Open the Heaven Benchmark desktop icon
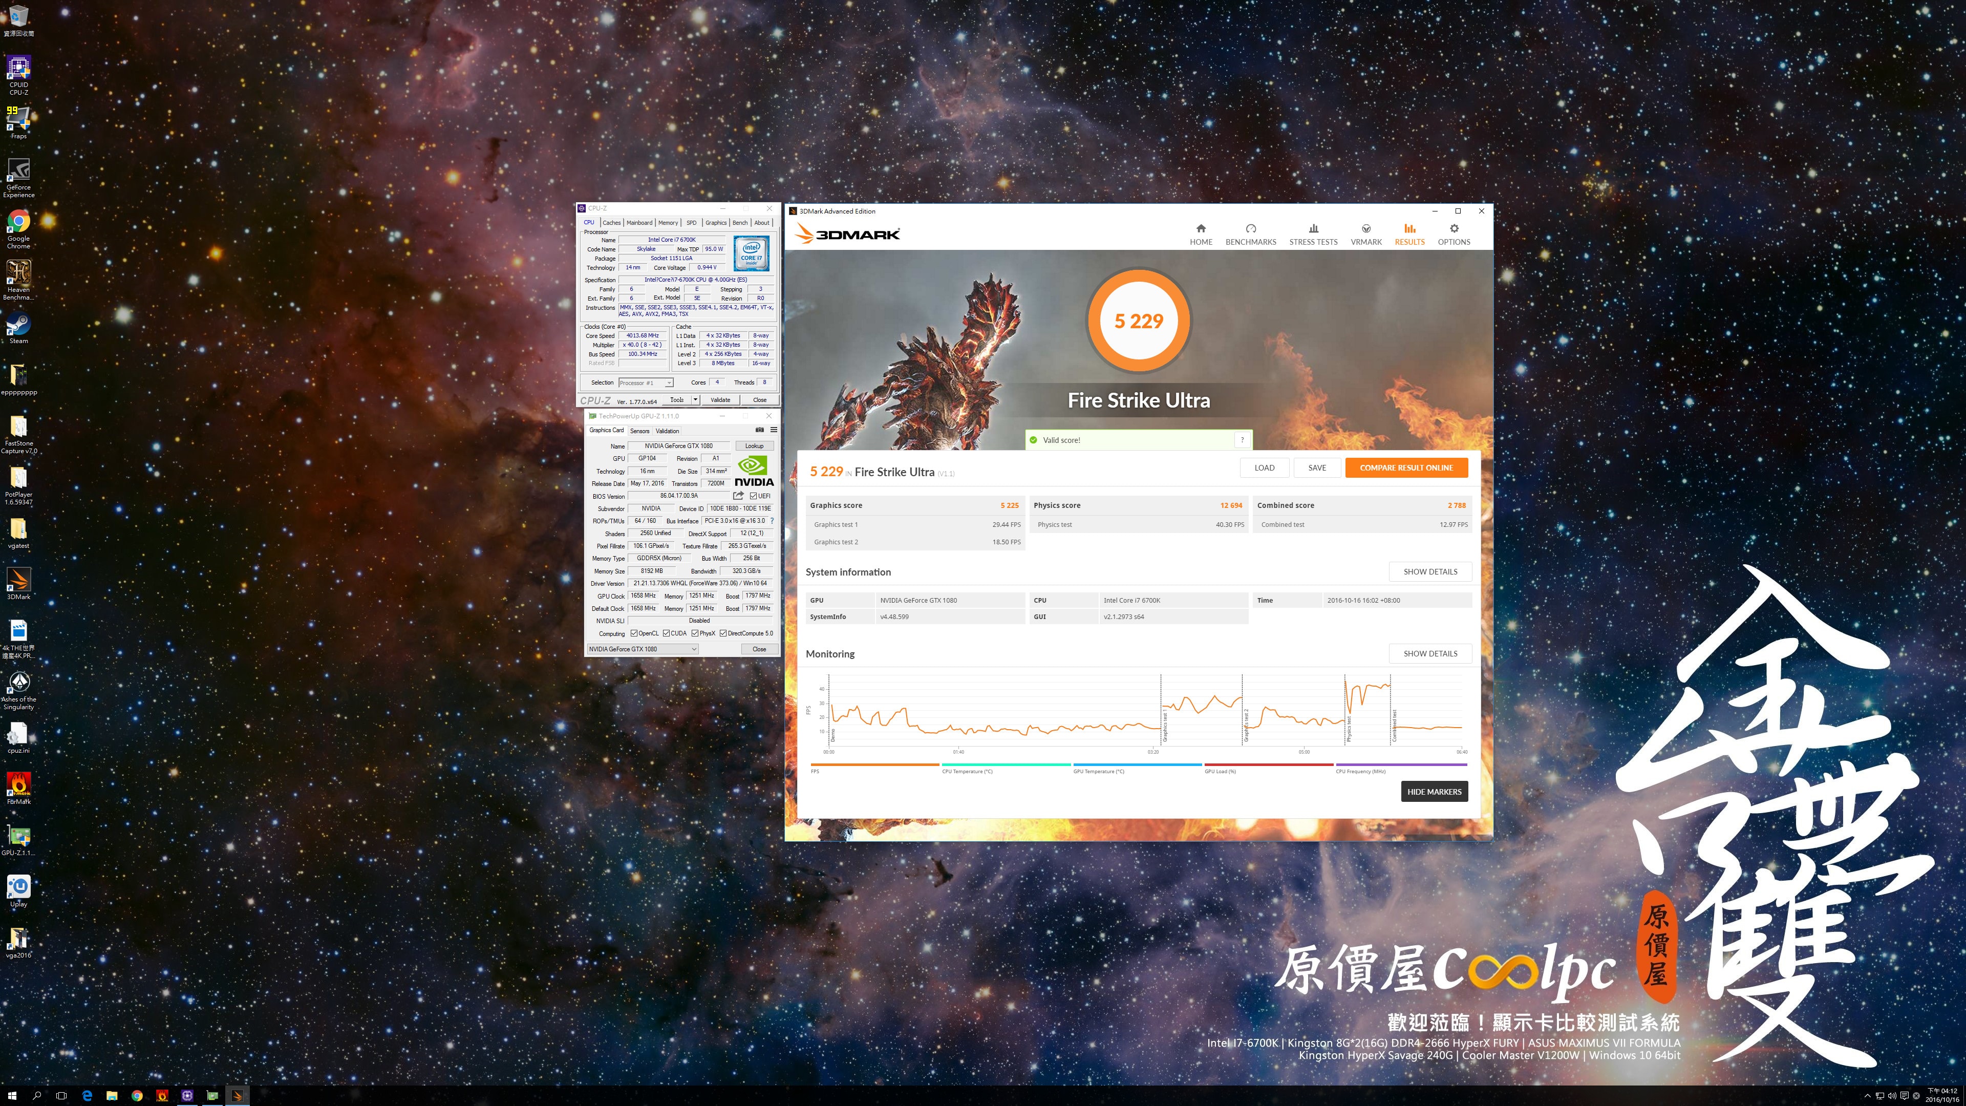Image resolution: width=1966 pixels, height=1106 pixels. pos(18,280)
